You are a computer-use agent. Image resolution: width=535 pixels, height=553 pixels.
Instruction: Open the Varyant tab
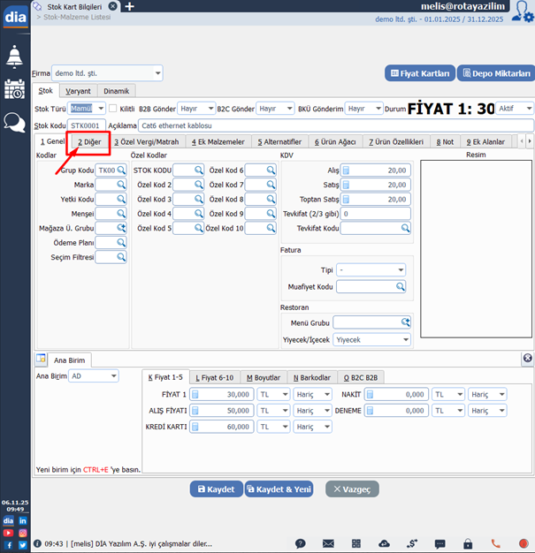[x=78, y=91]
